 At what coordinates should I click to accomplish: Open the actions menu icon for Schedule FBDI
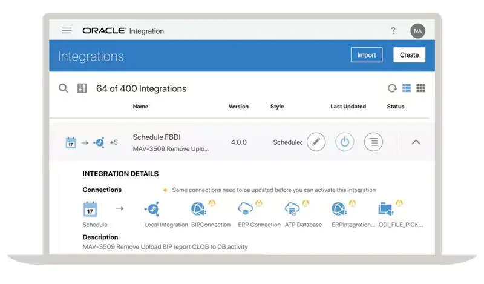tap(373, 142)
